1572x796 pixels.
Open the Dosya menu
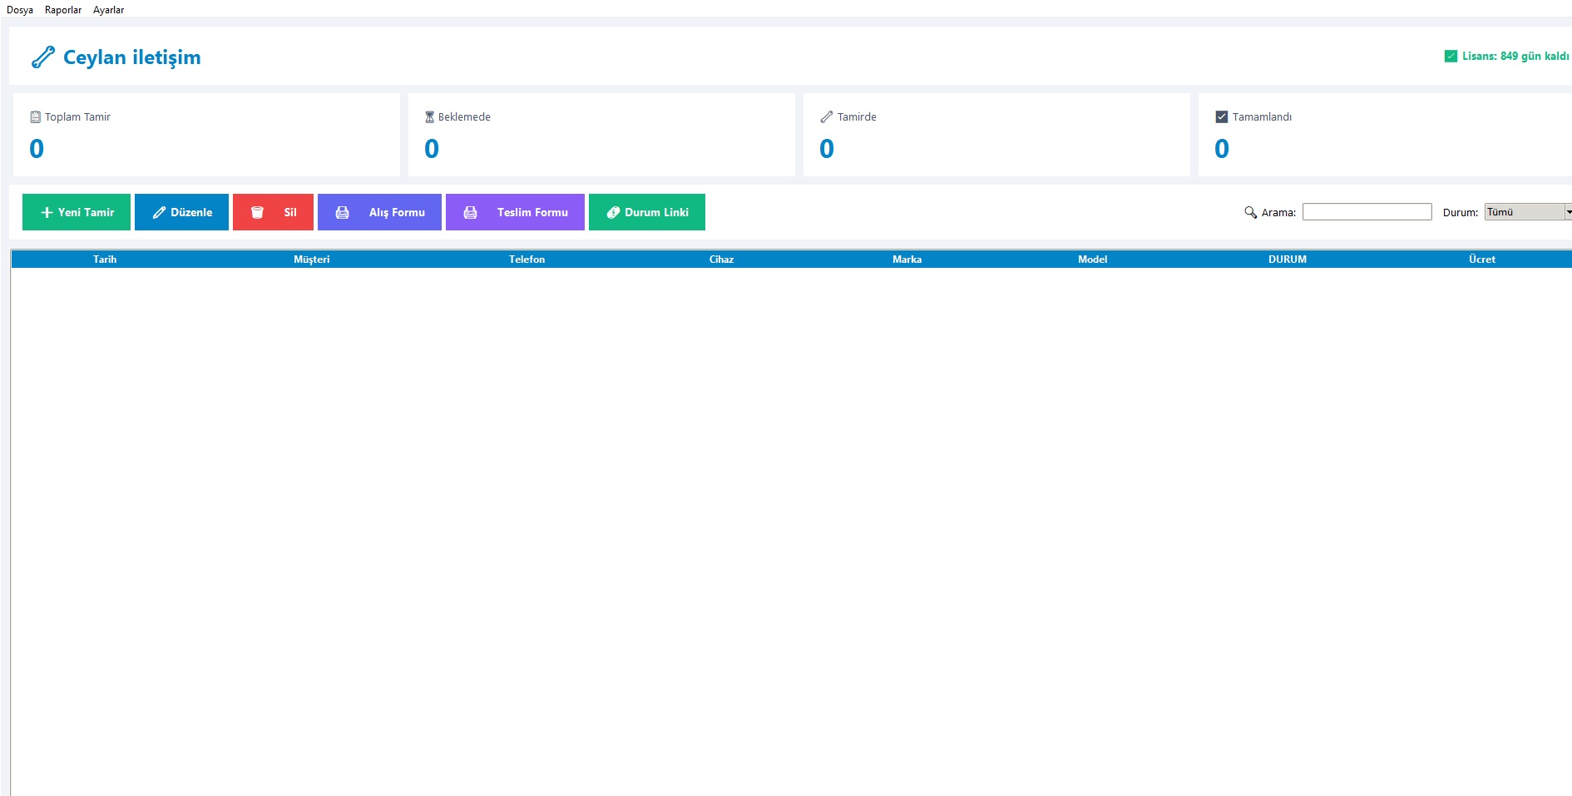[x=20, y=10]
